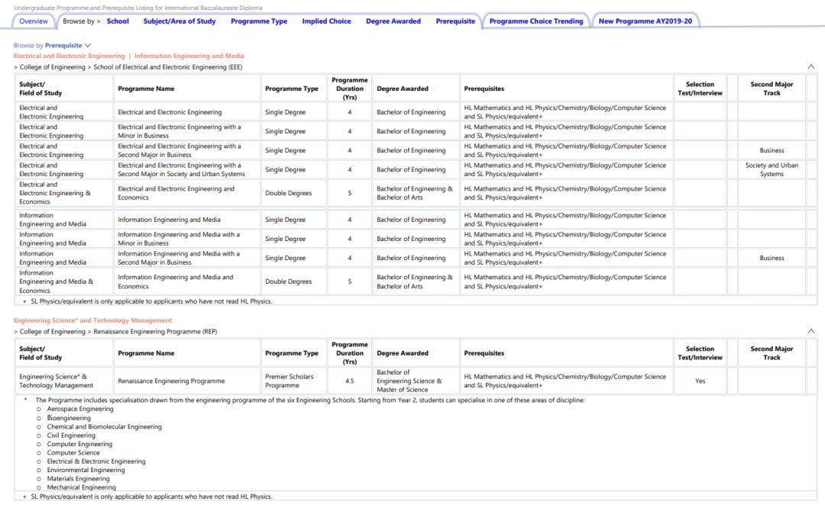Go to the New Programme AY2019-20 tab

(645, 21)
